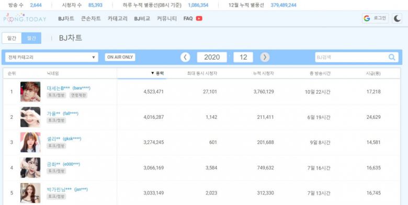This screenshot has height=205, width=408.
Task: Click the 1,086,354 daily 별풍선 total
Action: pyautogui.click(x=198, y=5)
